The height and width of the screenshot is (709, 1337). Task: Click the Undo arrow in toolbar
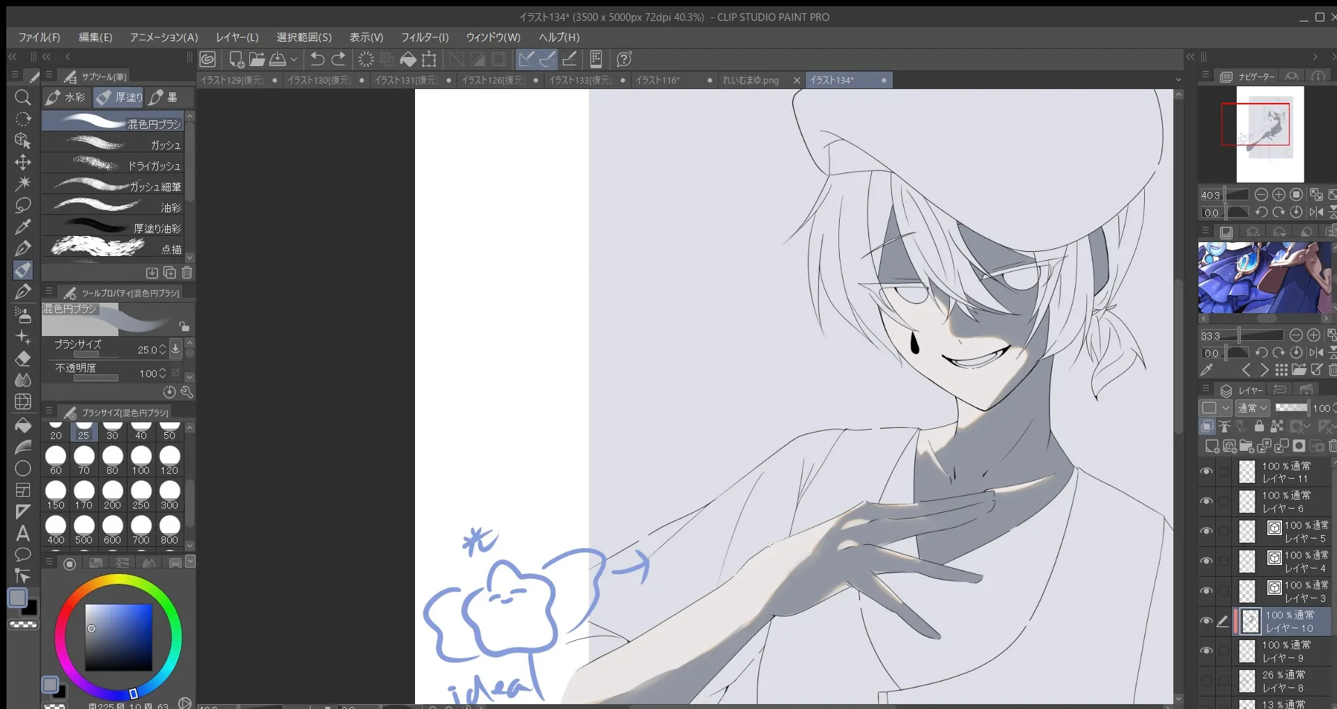318,59
